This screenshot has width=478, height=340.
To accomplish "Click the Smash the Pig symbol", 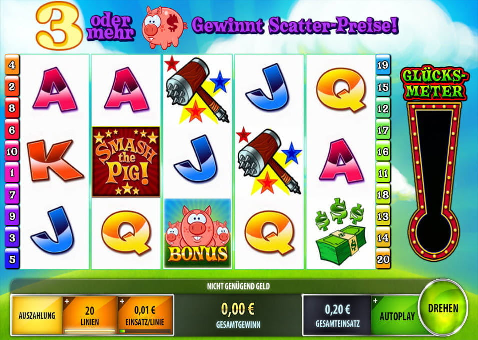I will tap(126, 162).
